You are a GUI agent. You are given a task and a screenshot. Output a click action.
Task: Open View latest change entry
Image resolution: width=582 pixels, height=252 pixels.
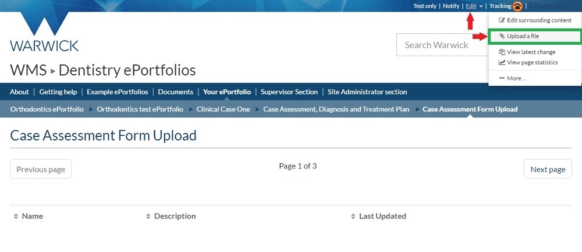click(x=531, y=52)
